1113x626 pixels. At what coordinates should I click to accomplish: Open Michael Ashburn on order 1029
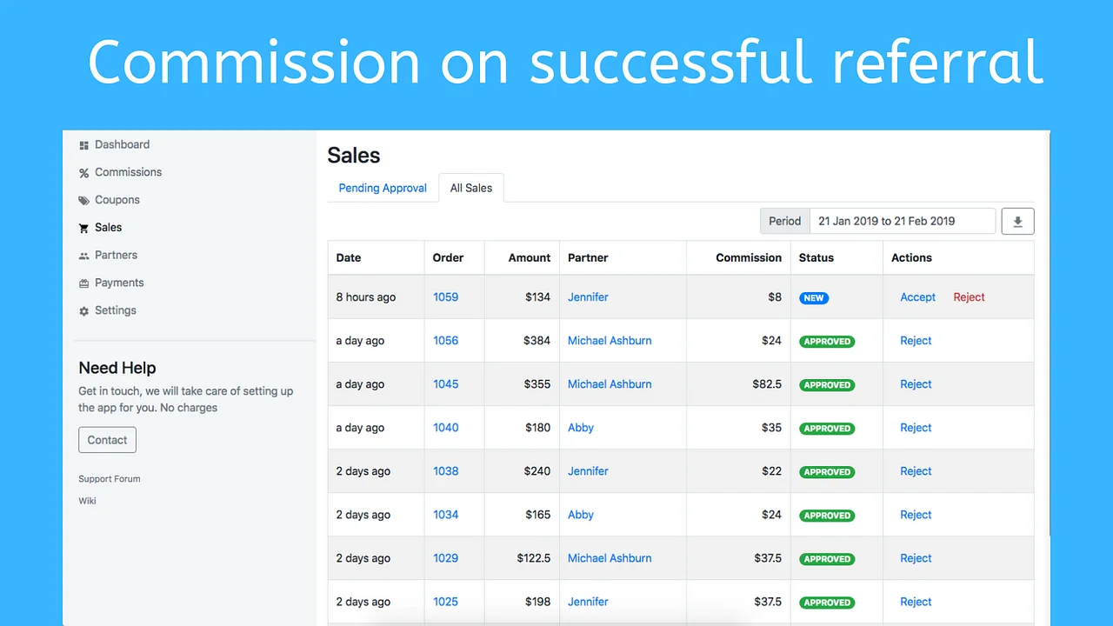click(609, 558)
